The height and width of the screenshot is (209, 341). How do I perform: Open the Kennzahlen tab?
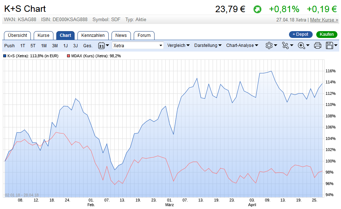93,35
